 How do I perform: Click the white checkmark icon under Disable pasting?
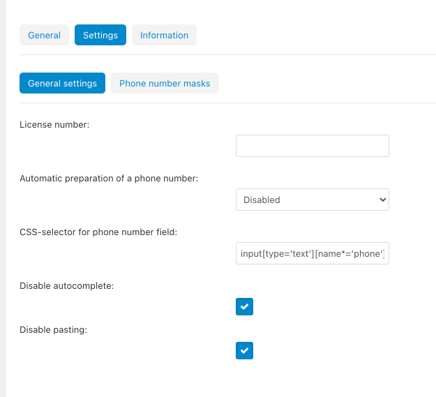(244, 350)
